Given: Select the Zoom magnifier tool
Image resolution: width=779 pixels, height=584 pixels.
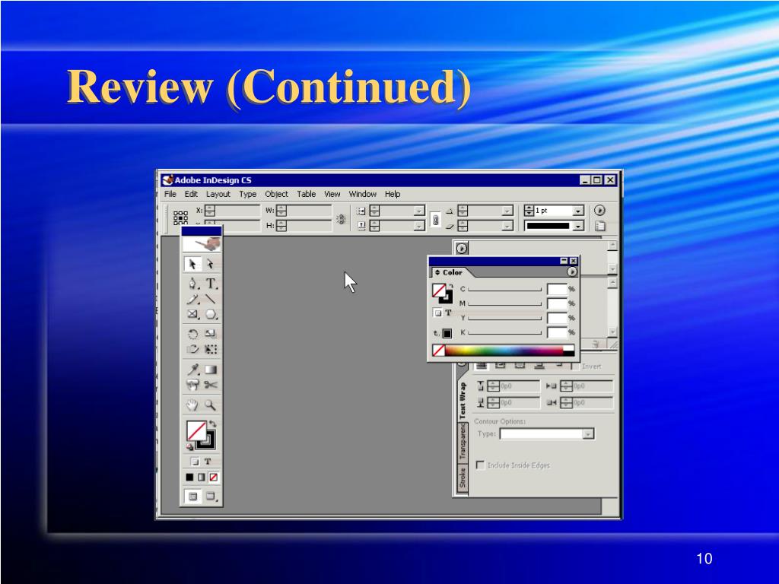Looking at the screenshot, I should (x=211, y=405).
